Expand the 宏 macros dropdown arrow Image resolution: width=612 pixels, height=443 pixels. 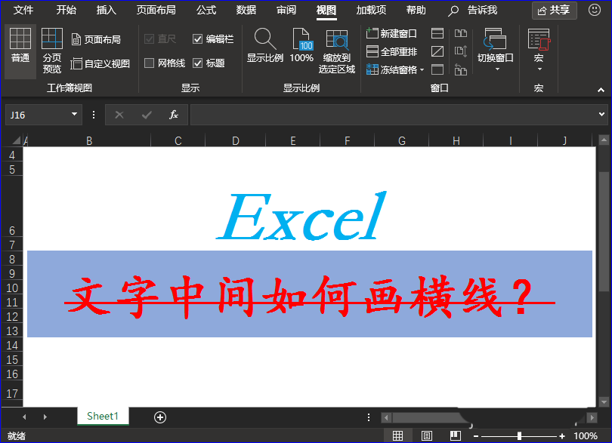click(539, 69)
